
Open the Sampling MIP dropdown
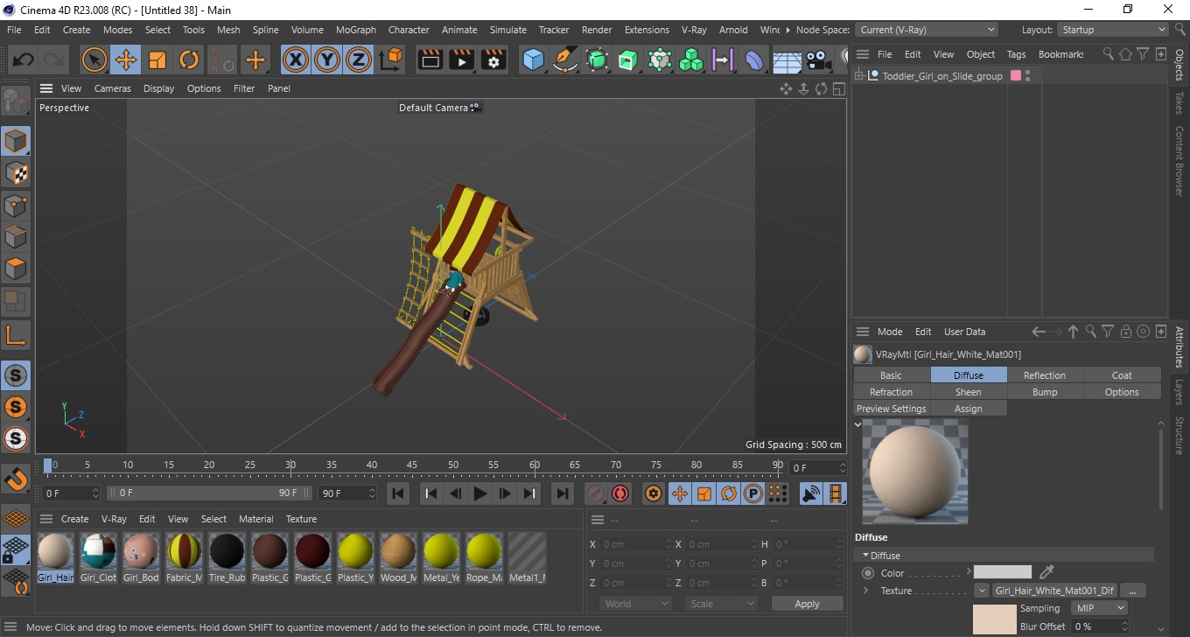click(1099, 608)
